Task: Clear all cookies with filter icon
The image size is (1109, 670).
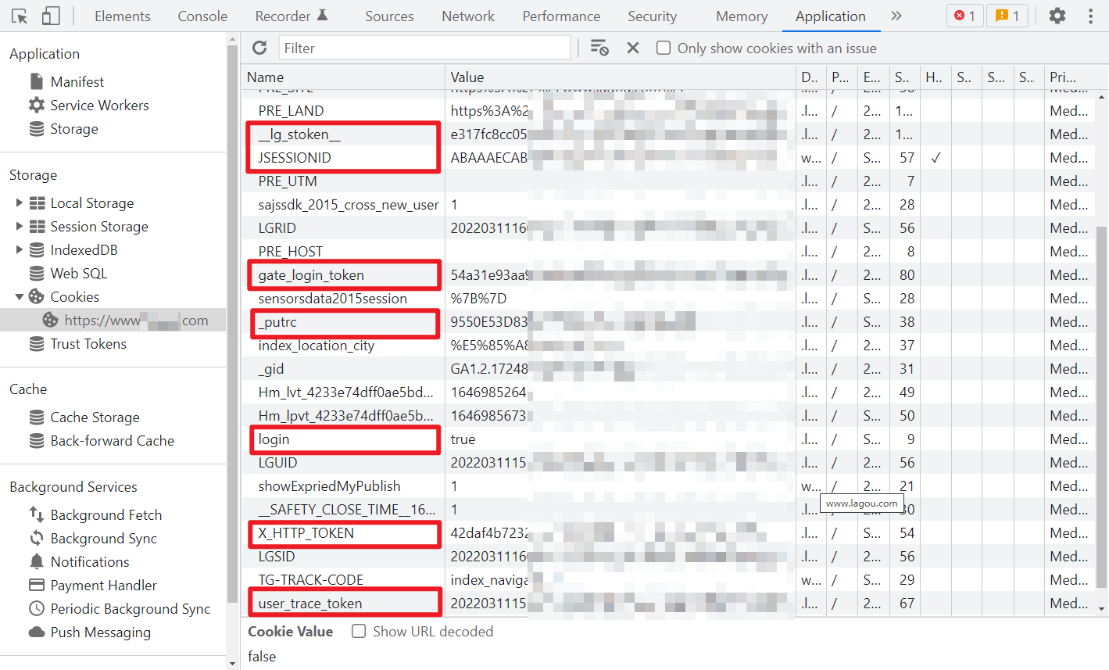Action: tap(599, 48)
